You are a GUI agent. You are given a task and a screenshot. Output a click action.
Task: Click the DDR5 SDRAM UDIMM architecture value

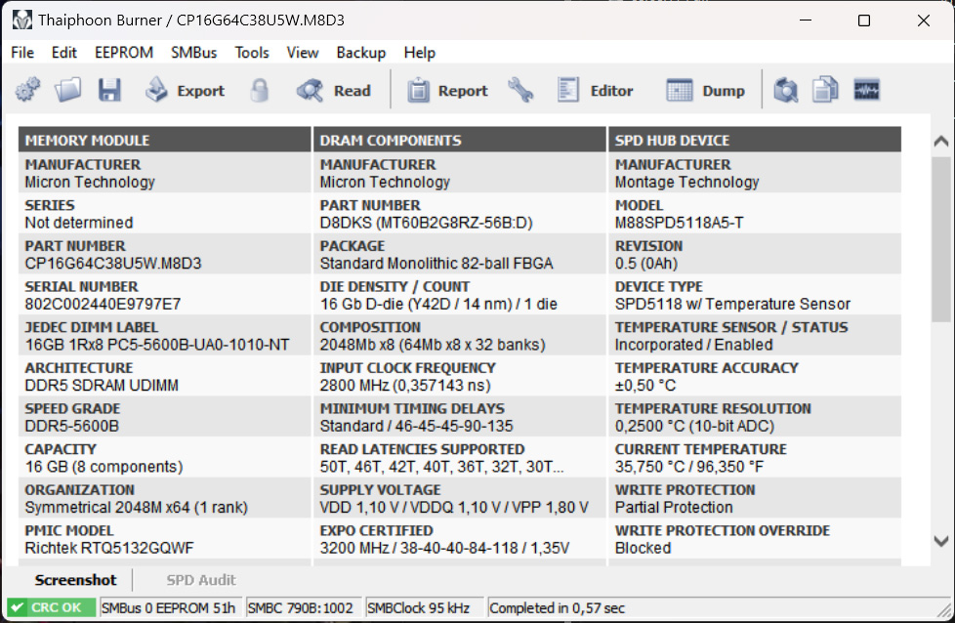(102, 386)
